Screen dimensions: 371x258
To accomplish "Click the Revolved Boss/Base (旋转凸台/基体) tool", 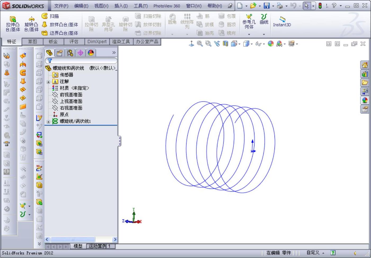I will (31, 24).
